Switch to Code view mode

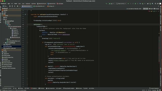[146, 9]
